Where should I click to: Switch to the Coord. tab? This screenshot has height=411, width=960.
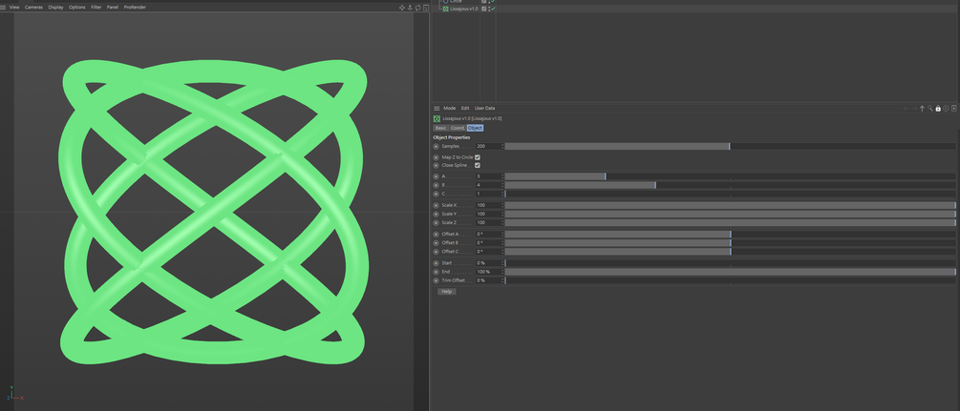pyautogui.click(x=458, y=128)
